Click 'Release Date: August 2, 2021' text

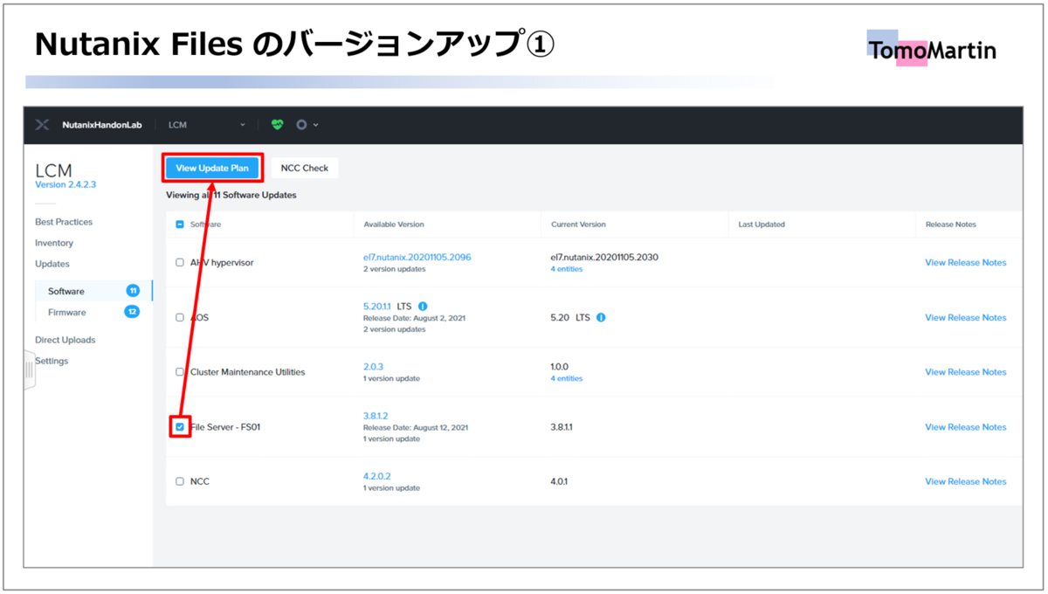[x=414, y=318]
